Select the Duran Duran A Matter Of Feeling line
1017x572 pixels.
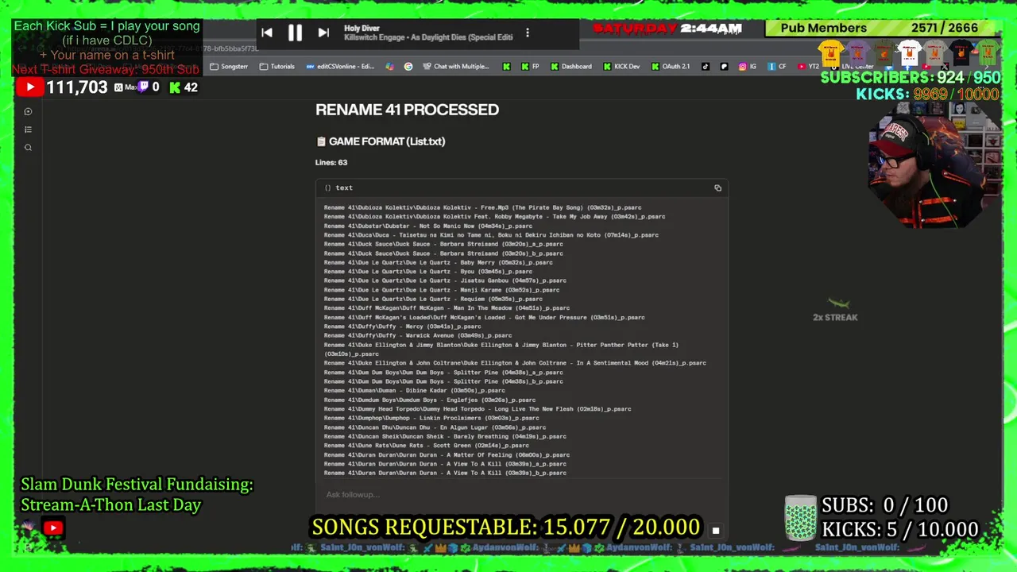tap(447, 455)
